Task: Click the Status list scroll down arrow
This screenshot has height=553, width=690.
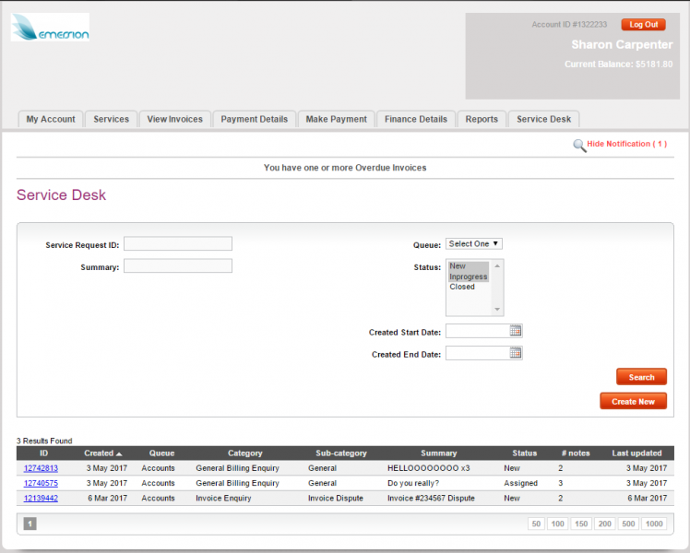Action: 497,310
